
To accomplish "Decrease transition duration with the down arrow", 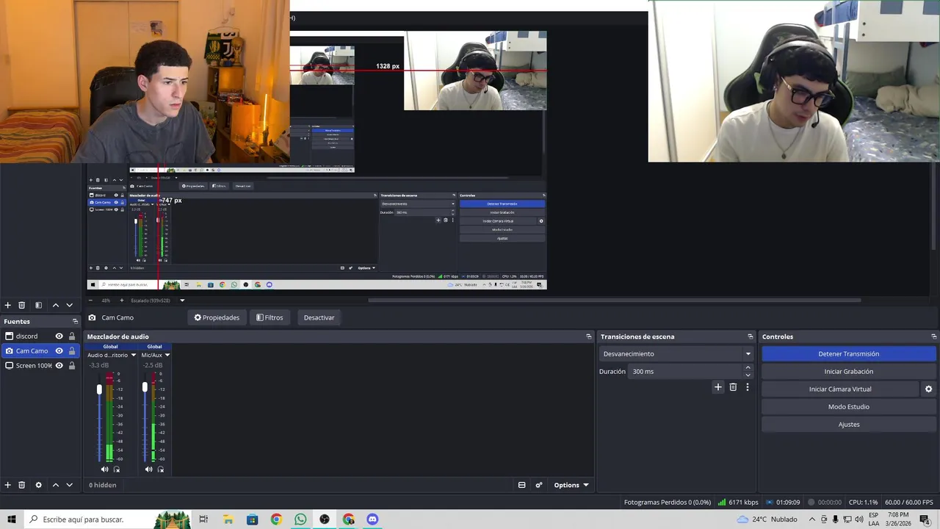I will click(748, 375).
